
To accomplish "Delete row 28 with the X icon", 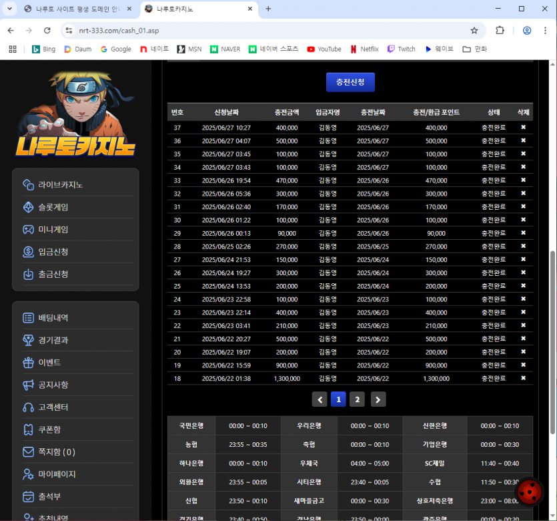I will coord(523,246).
